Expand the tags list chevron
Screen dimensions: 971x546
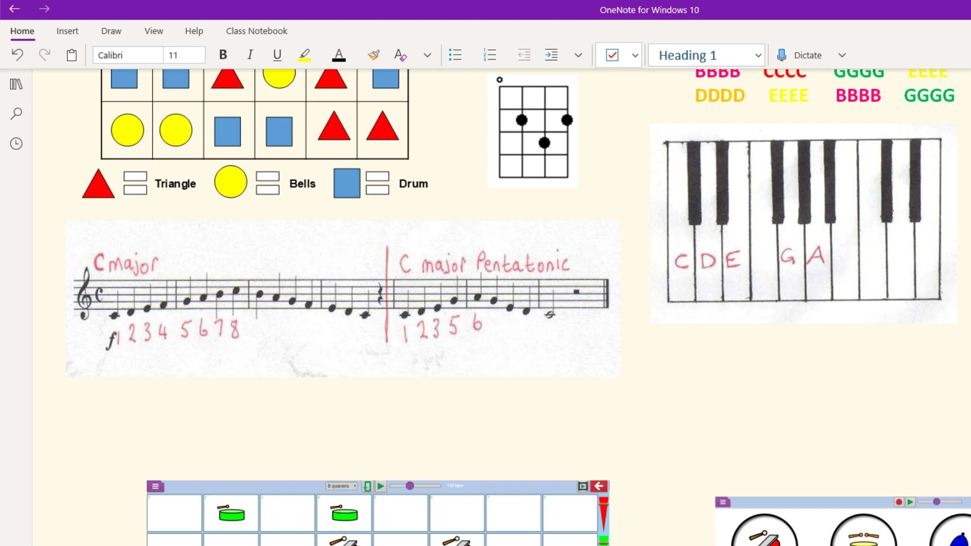click(635, 55)
